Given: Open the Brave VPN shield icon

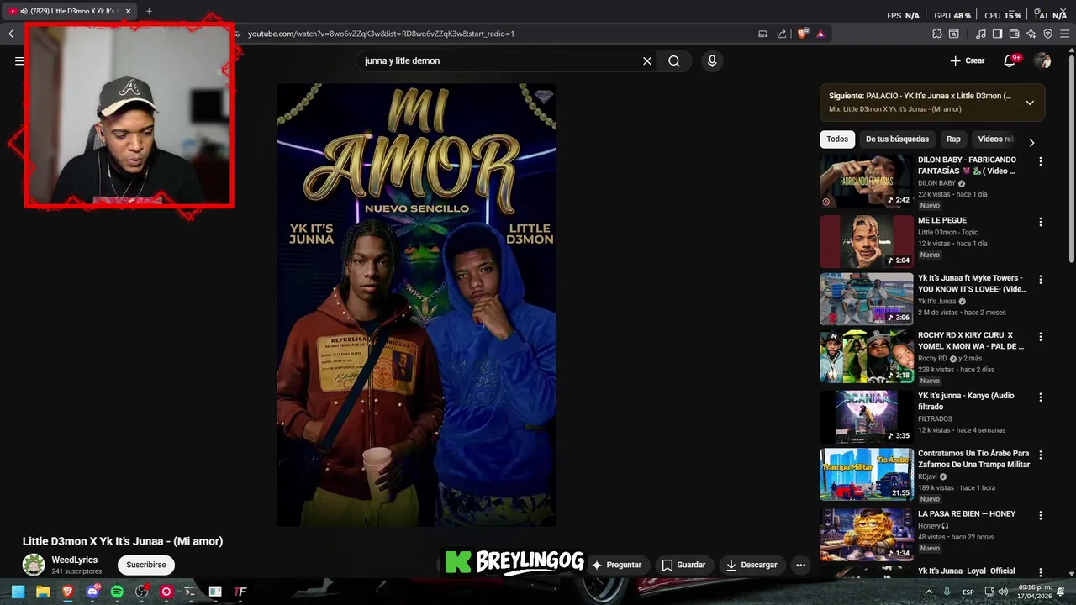Looking at the screenshot, I should [1047, 34].
